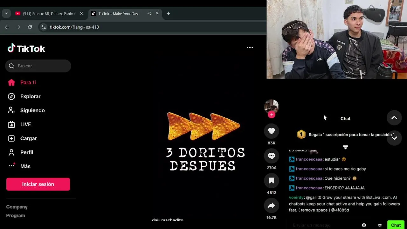The height and width of the screenshot is (229, 407).
Task: Open the tab search dropdown
Action: point(6,13)
